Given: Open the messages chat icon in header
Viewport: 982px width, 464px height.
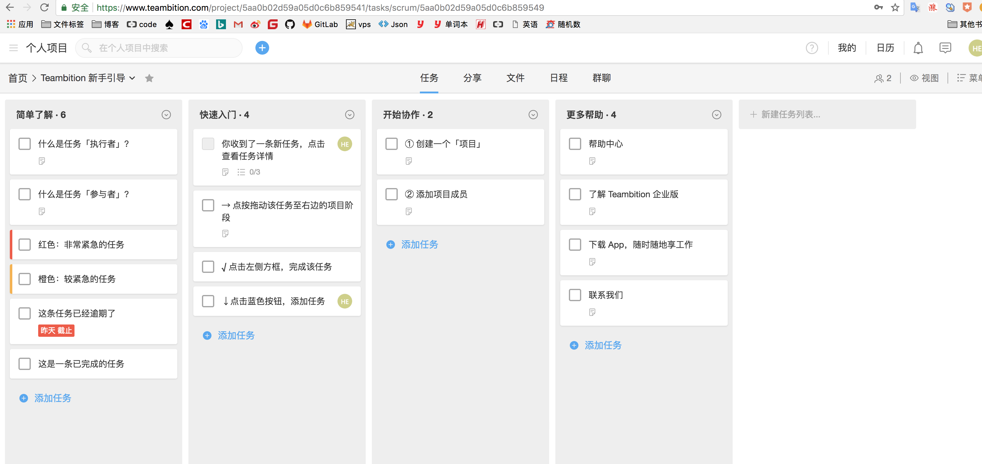Looking at the screenshot, I should (945, 48).
